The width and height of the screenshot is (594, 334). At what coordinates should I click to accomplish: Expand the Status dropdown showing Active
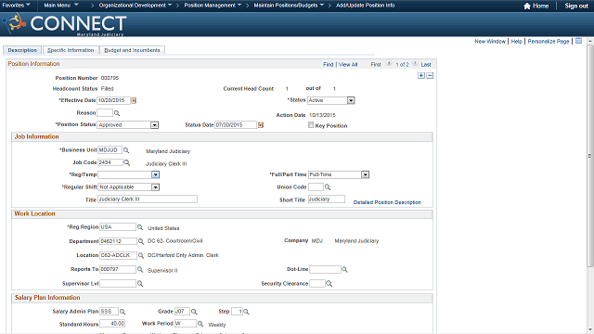pos(351,100)
